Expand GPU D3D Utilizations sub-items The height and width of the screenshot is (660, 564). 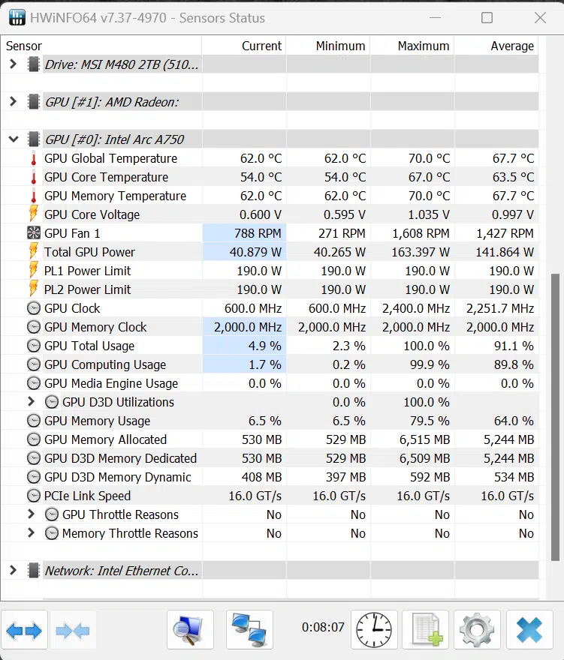(31, 401)
